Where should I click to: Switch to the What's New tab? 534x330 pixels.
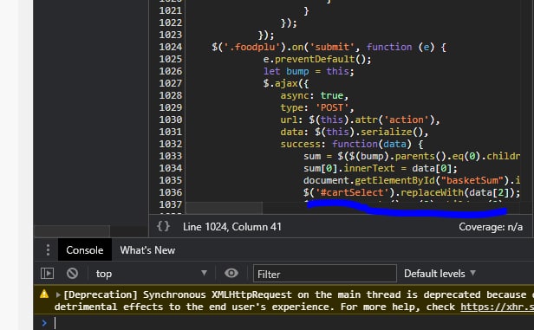tap(147, 250)
